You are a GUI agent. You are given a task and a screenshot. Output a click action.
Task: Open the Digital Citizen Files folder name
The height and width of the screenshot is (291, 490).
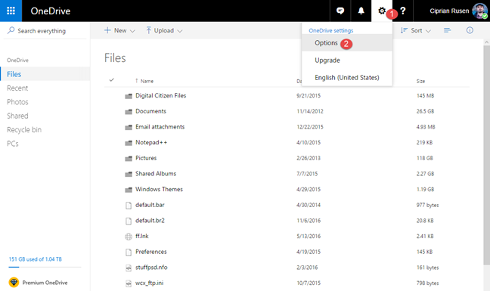(x=160, y=95)
